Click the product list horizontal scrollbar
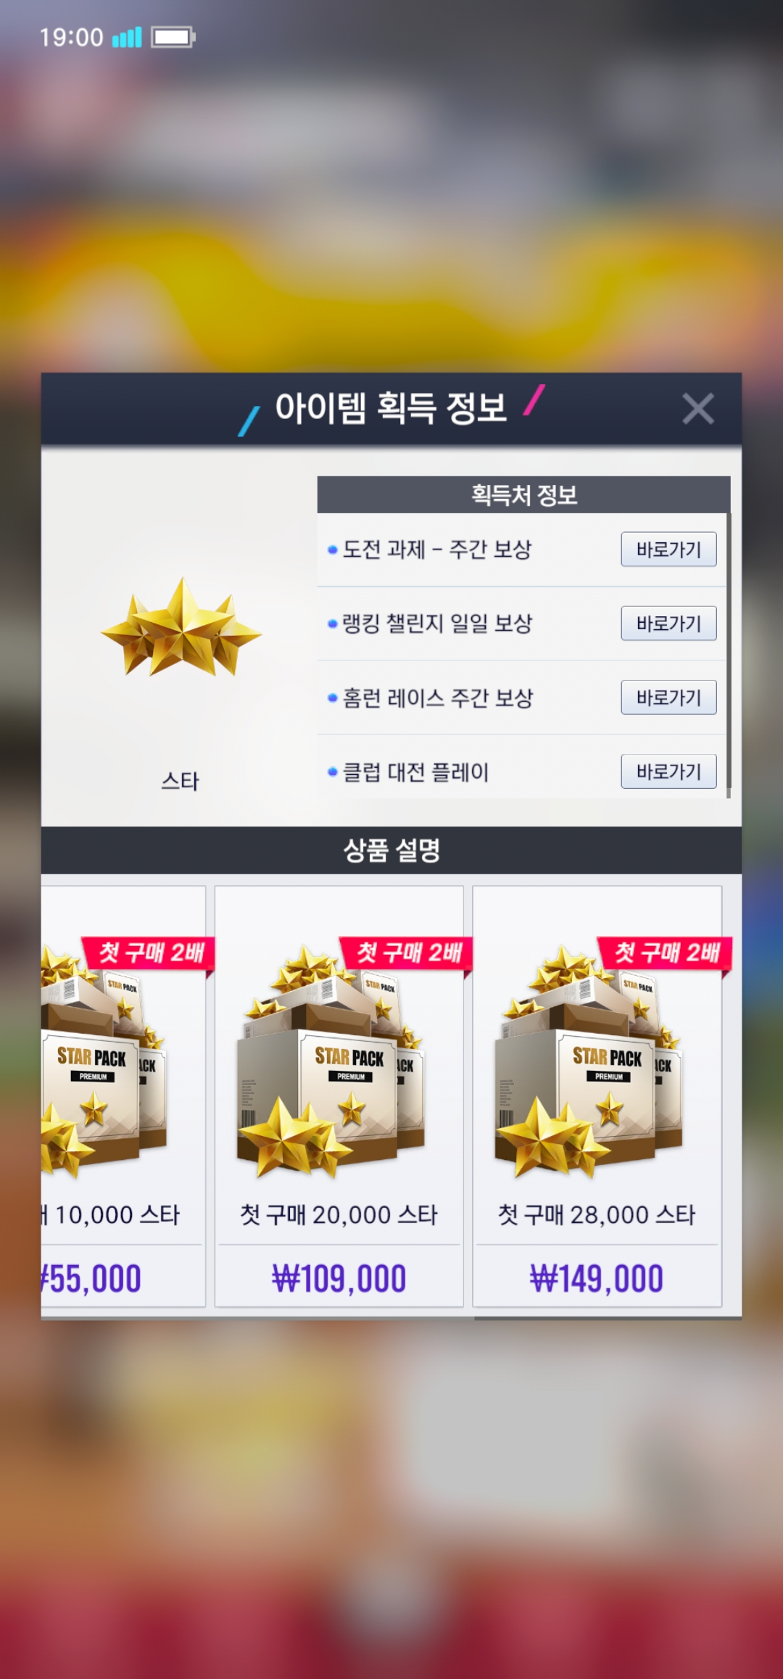Image resolution: width=783 pixels, height=1679 pixels. pos(608,1318)
